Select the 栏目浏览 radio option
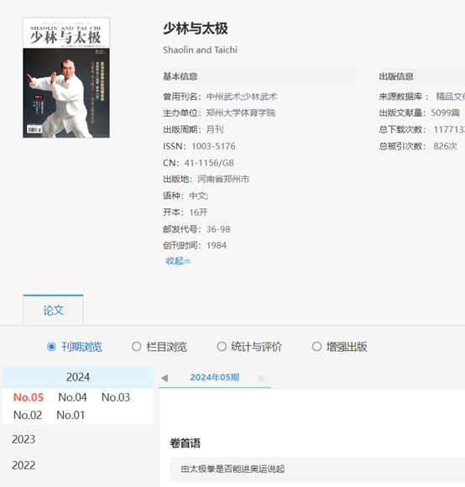The height and width of the screenshot is (487, 465). pos(136,347)
